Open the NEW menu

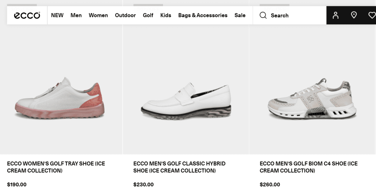[57, 15]
